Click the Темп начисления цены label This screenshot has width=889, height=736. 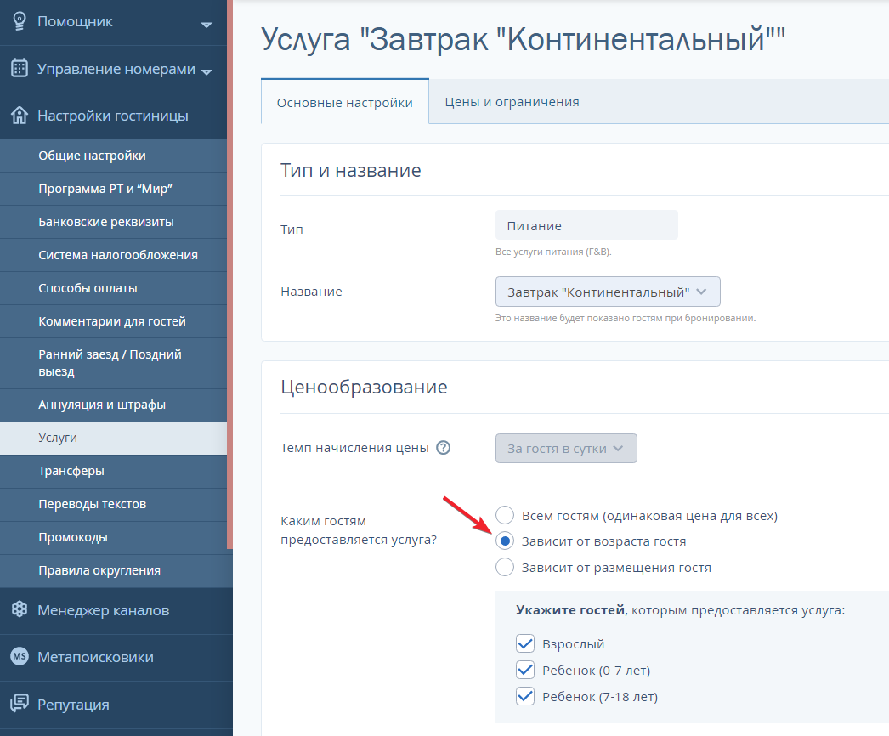354,448
